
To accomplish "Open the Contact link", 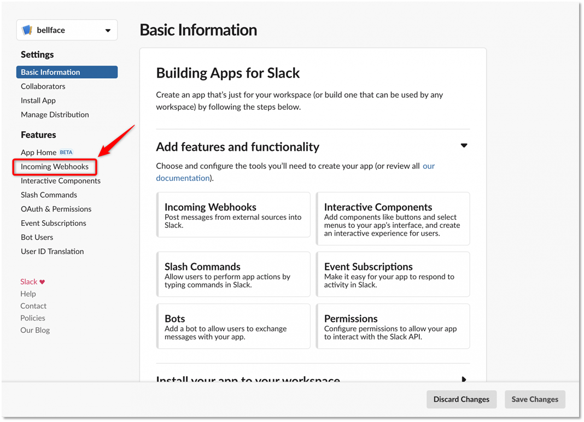I will click(x=33, y=306).
